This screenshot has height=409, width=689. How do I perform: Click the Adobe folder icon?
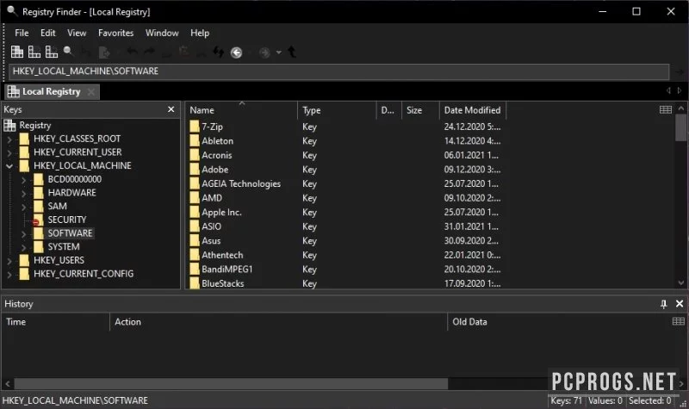(195, 170)
